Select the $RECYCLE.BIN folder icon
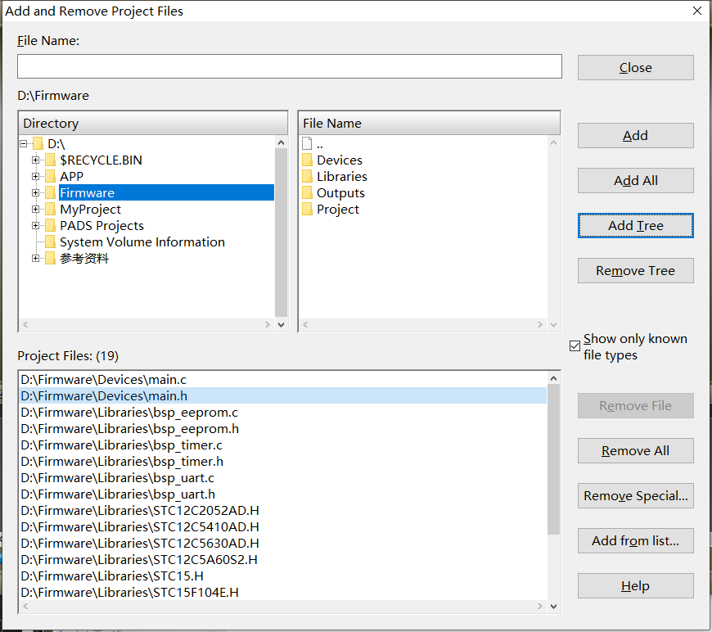 (x=51, y=160)
